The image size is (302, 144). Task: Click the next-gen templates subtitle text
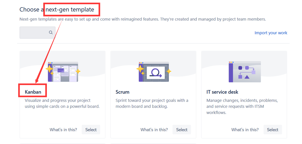click(x=143, y=19)
